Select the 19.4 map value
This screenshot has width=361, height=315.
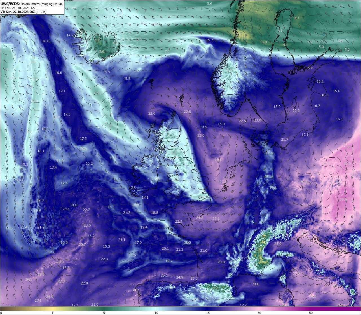pyautogui.click(x=144, y=227)
